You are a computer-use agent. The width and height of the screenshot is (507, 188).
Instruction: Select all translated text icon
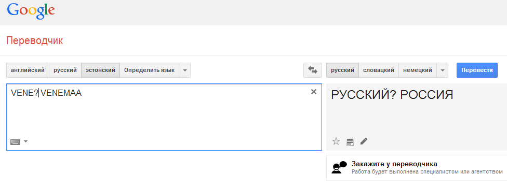(x=350, y=141)
